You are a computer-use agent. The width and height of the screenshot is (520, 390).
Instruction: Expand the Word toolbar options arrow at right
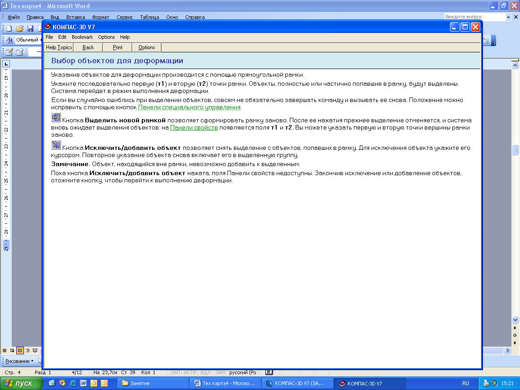[493, 41]
